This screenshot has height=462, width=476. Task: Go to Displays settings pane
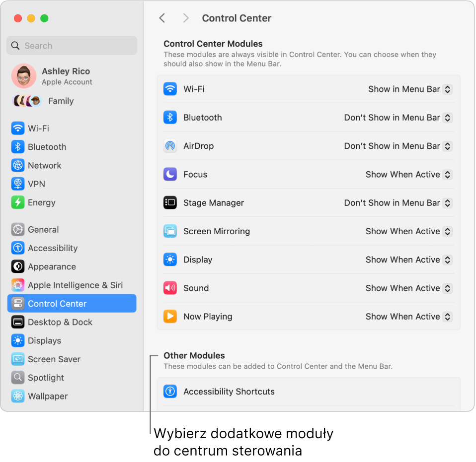pos(72,340)
